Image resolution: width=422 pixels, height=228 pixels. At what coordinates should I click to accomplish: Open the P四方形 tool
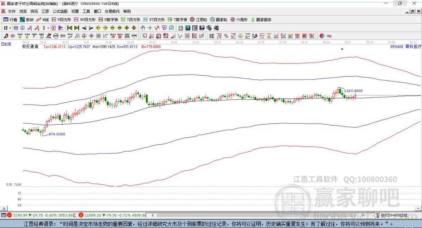coord(61,20)
